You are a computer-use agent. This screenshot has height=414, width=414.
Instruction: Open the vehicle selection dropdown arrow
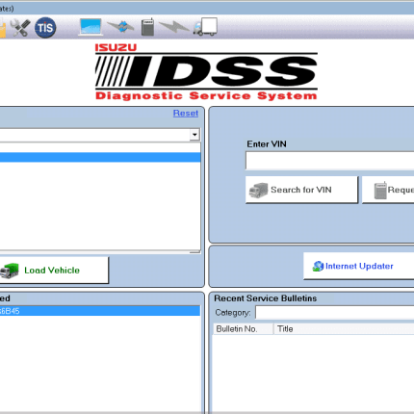pyautogui.click(x=194, y=135)
